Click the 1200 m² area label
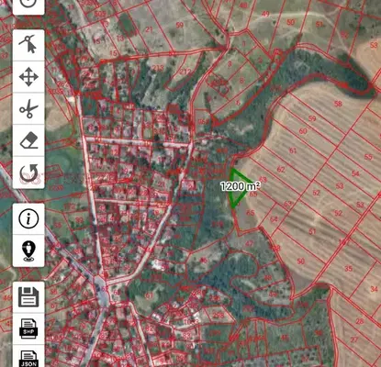The image size is (381, 367). tap(241, 186)
